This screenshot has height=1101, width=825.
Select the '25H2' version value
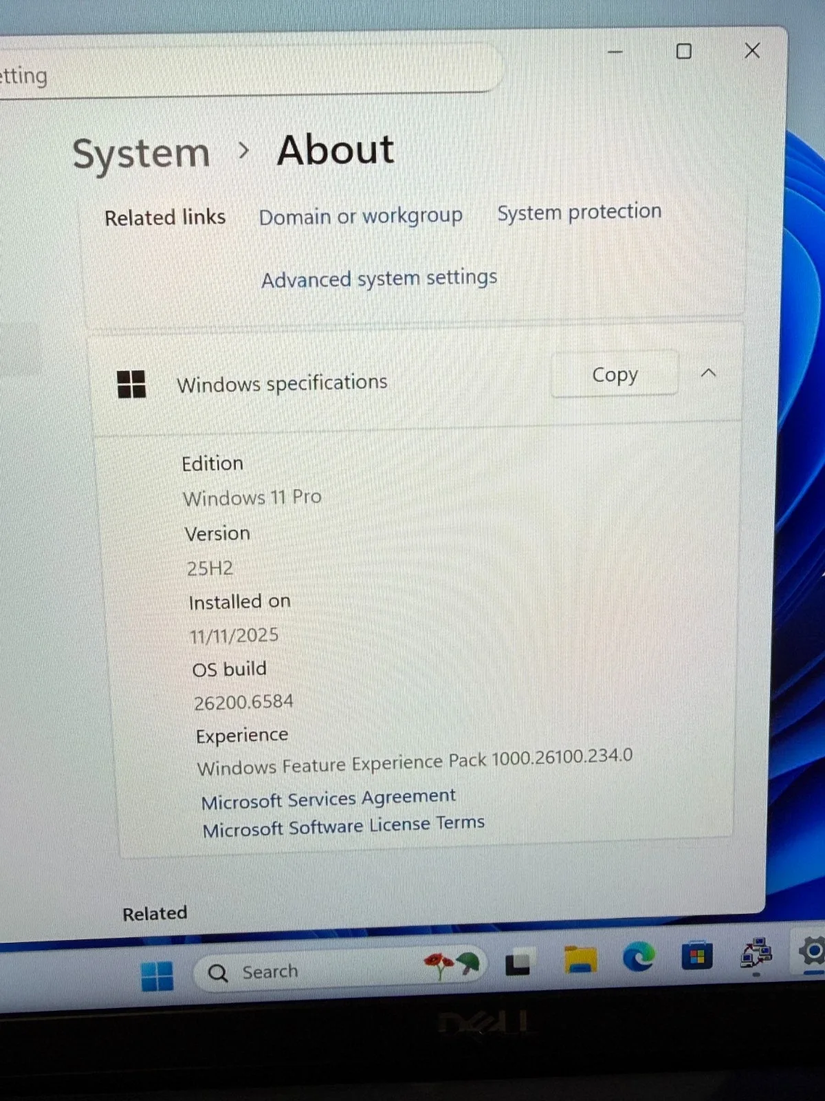210,568
